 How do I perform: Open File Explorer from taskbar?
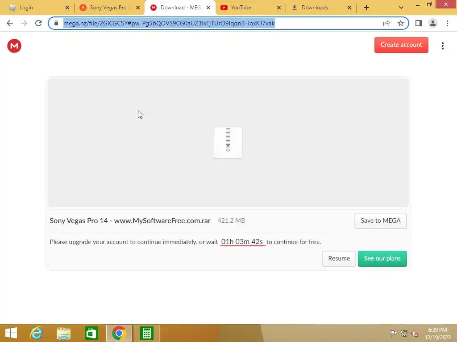(x=63, y=333)
